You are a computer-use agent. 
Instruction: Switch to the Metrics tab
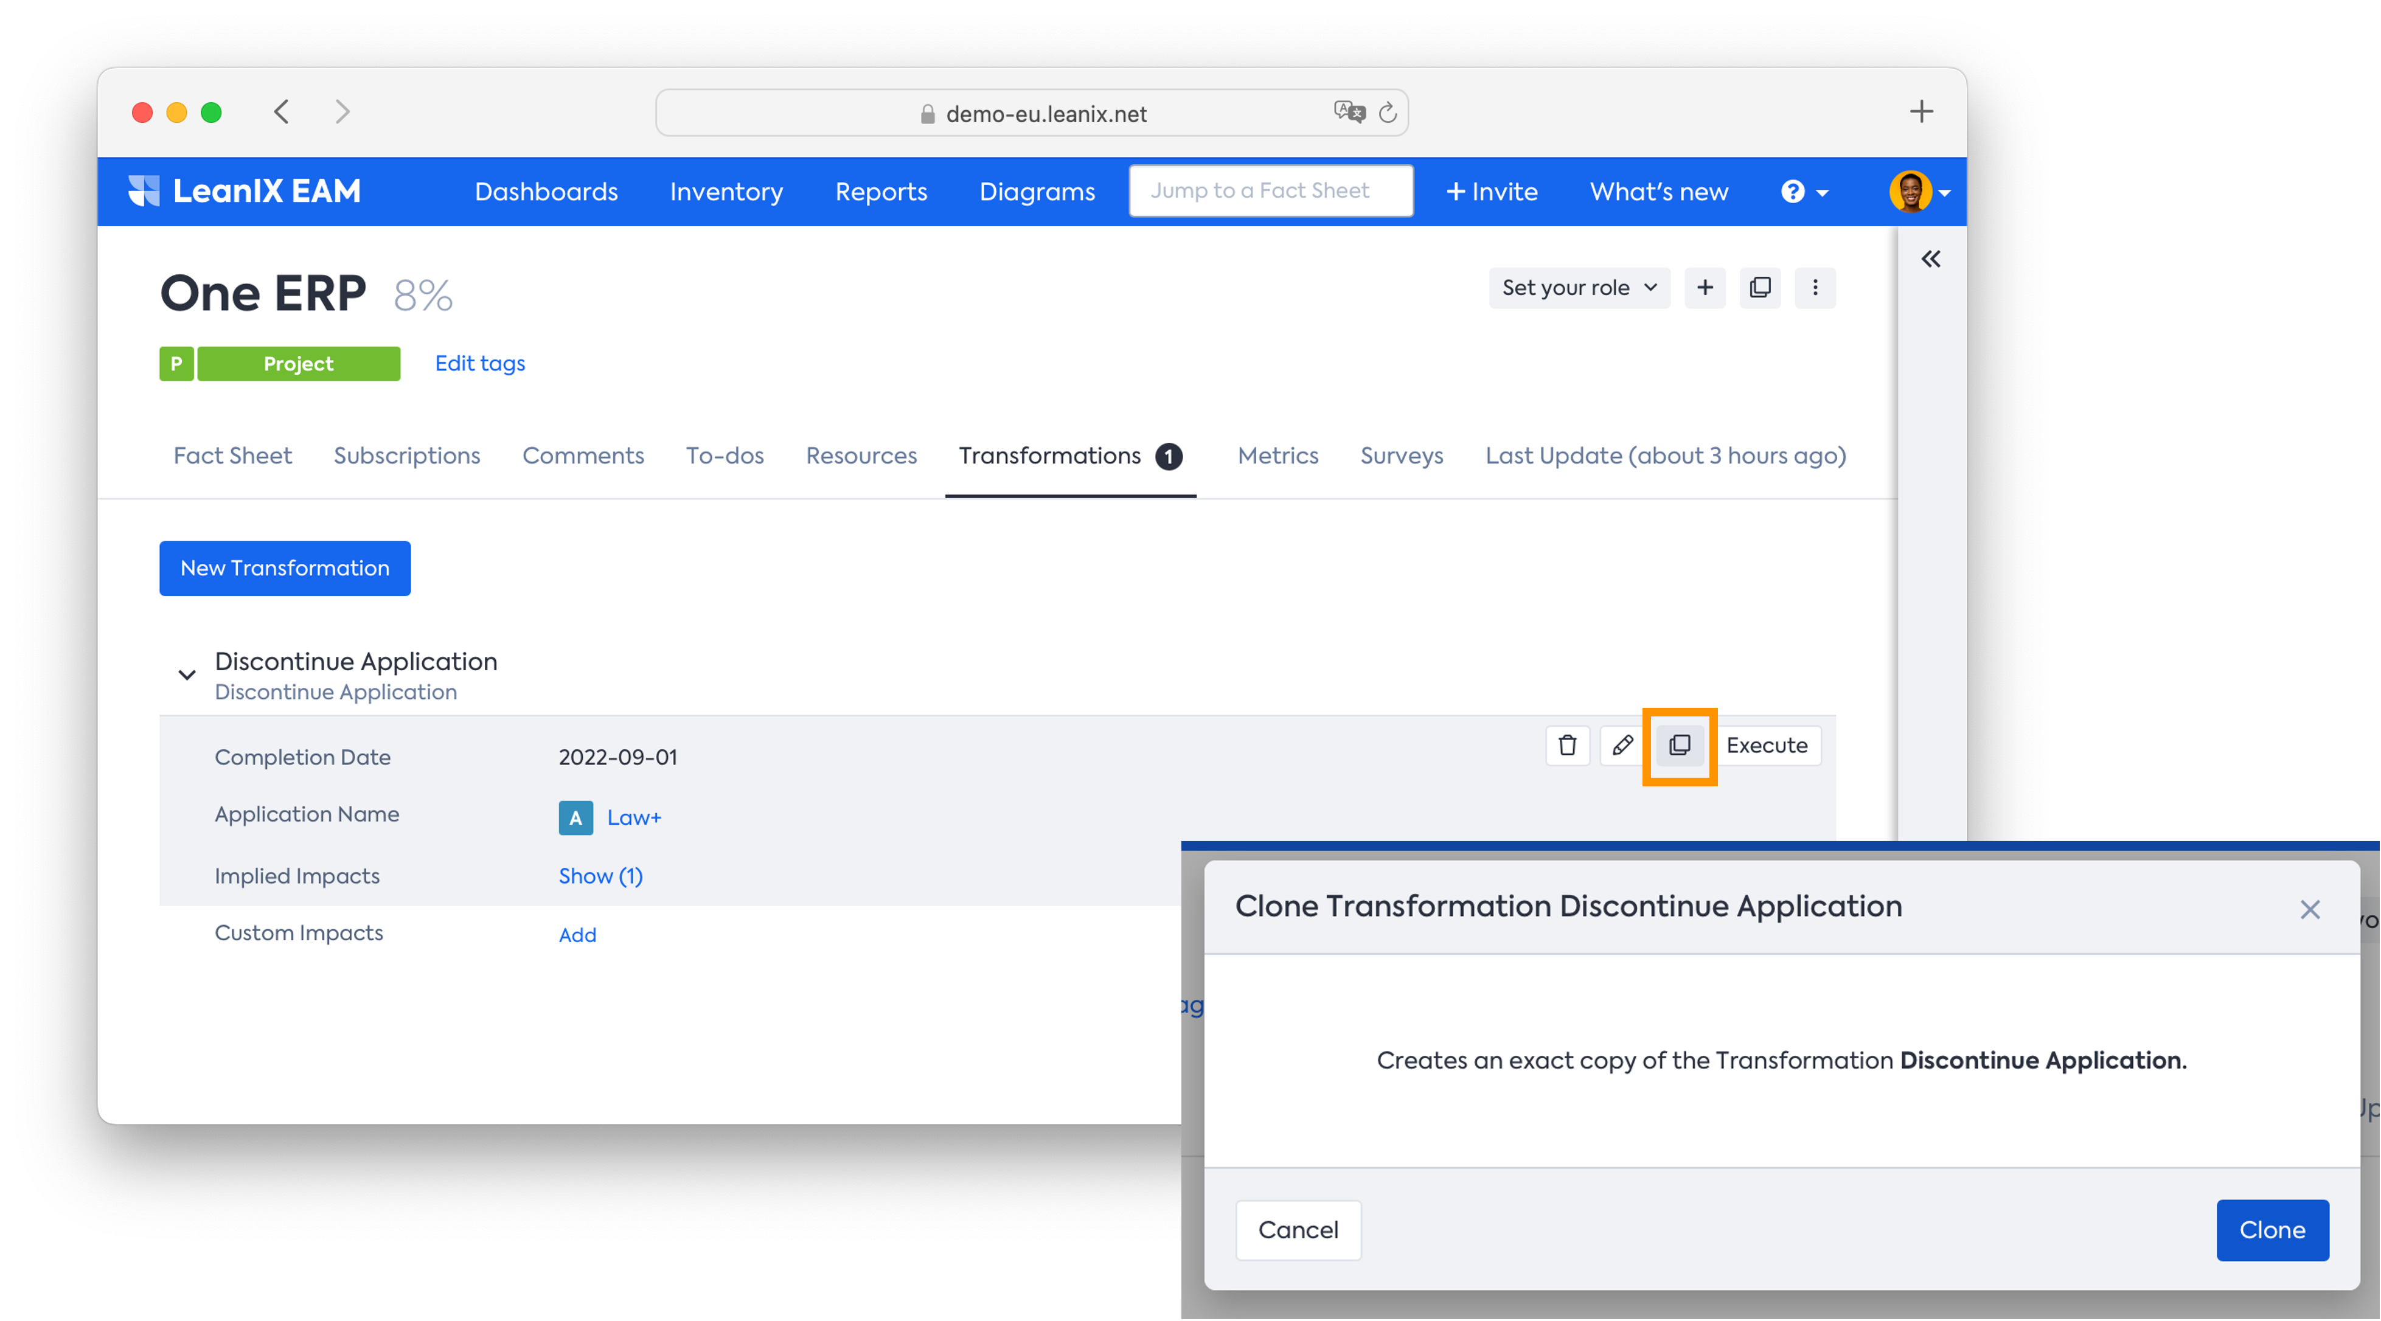pos(1277,456)
